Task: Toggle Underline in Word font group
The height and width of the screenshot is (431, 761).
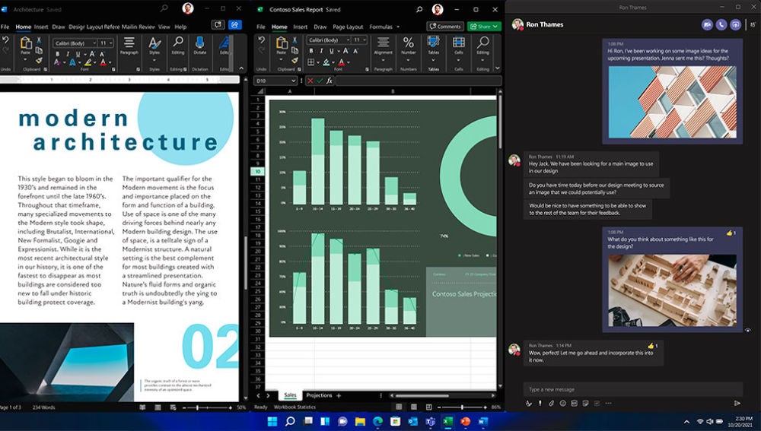Action: pyautogui.click(x=78, y=54)
